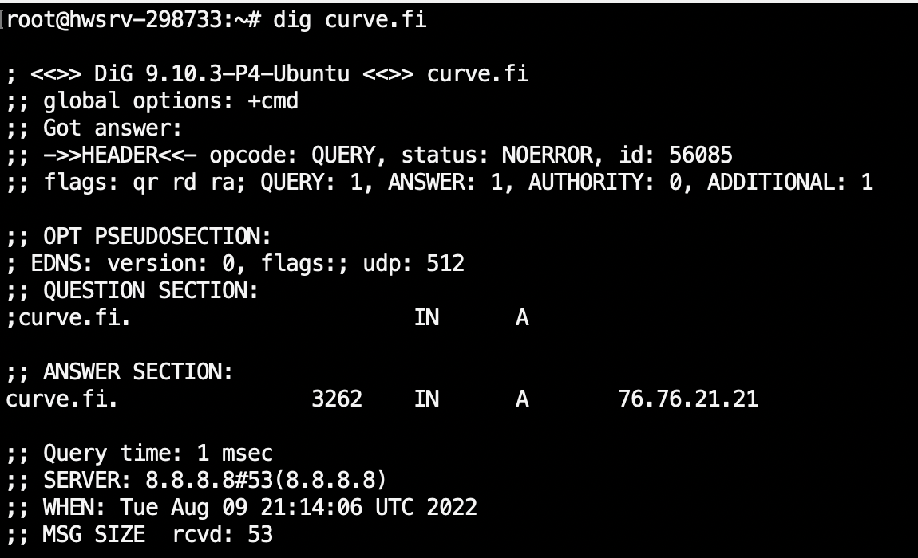This screenshot has width=918, height=558.
Task: Click the TTL value 3262
Action: 337,399
